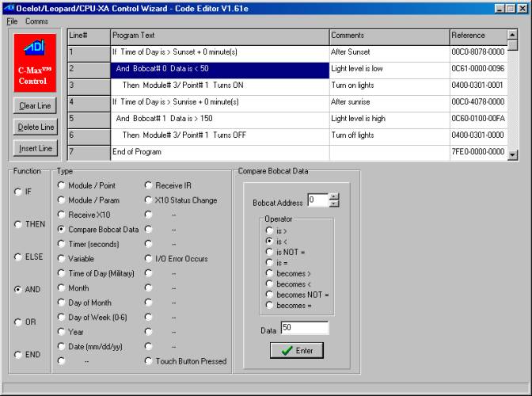Image resolution: width=532 pixels, height=396 pixels.
Task: Click the Comments column header
Action: 389,37
